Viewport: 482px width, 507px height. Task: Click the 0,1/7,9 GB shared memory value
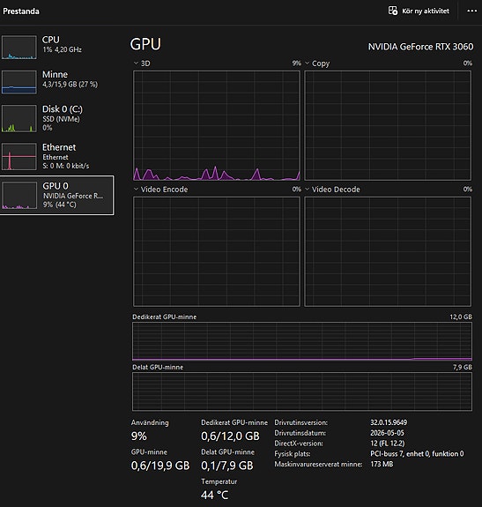pyautogui.click(x=227, y=466)
